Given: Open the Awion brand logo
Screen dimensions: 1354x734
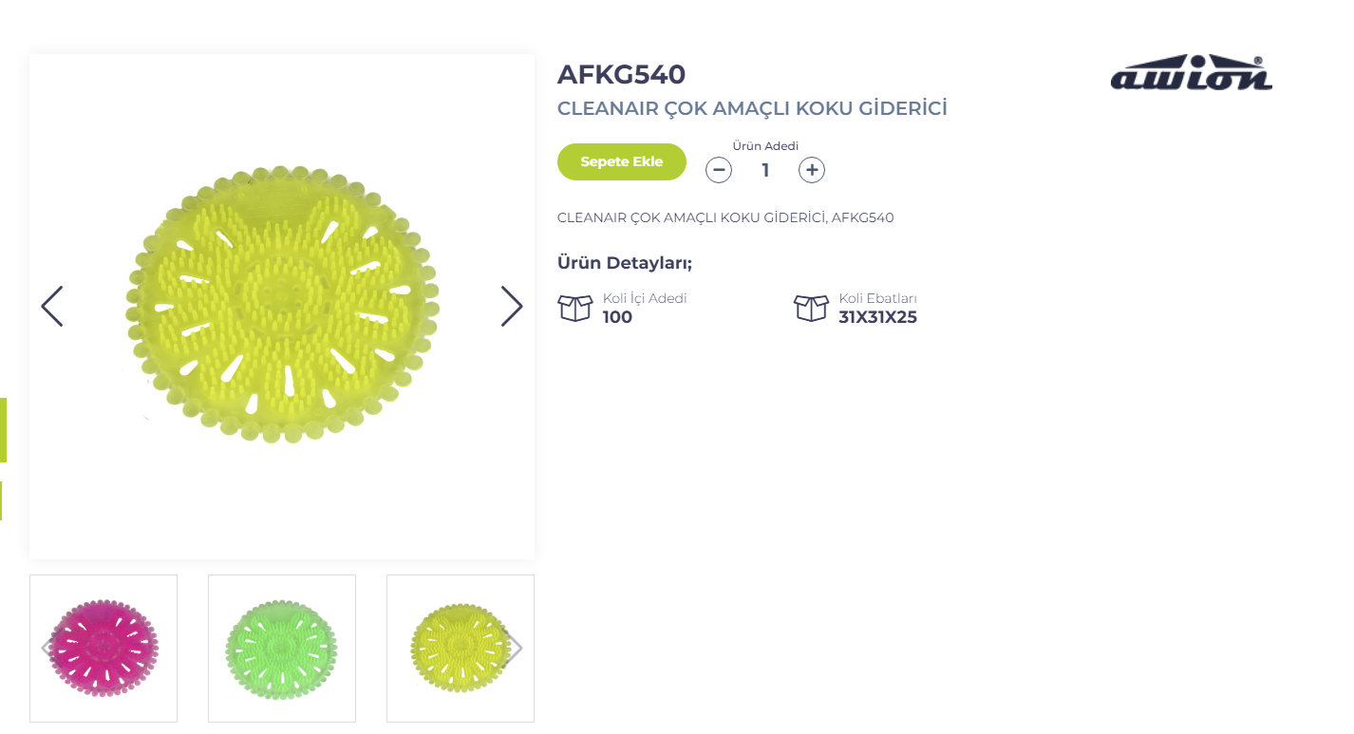Looking at the screenshot, I should click(x=1191, y=73).
